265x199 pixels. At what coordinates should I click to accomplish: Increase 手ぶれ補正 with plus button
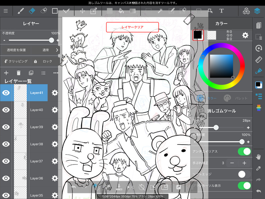pyautogui.click(x=244, y=163)
